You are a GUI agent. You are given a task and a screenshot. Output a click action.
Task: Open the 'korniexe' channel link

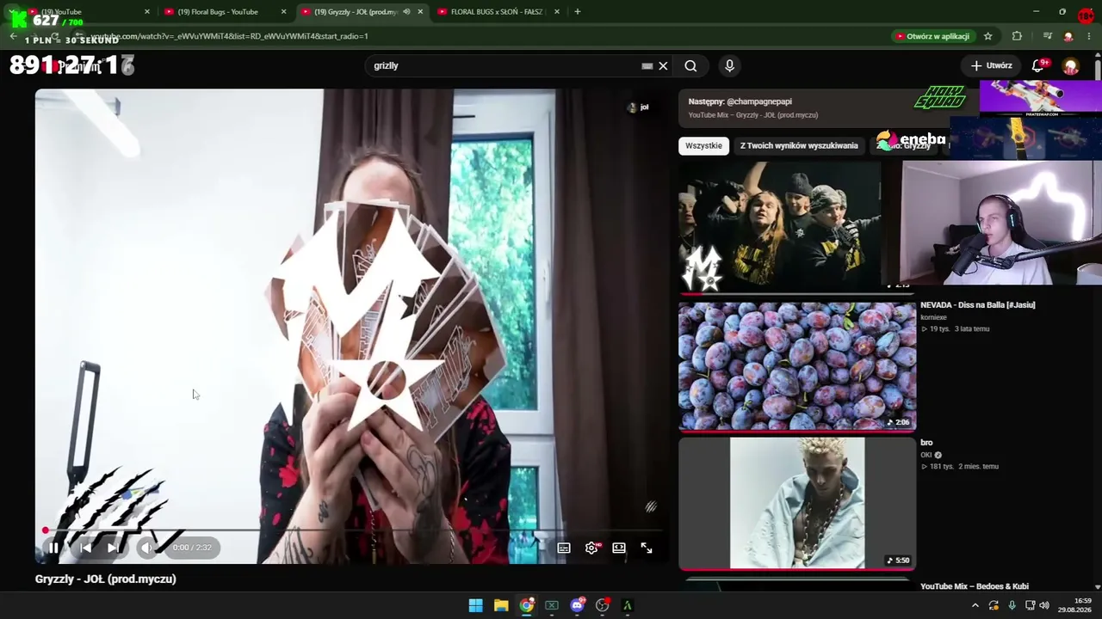click(x=933, y=318)
